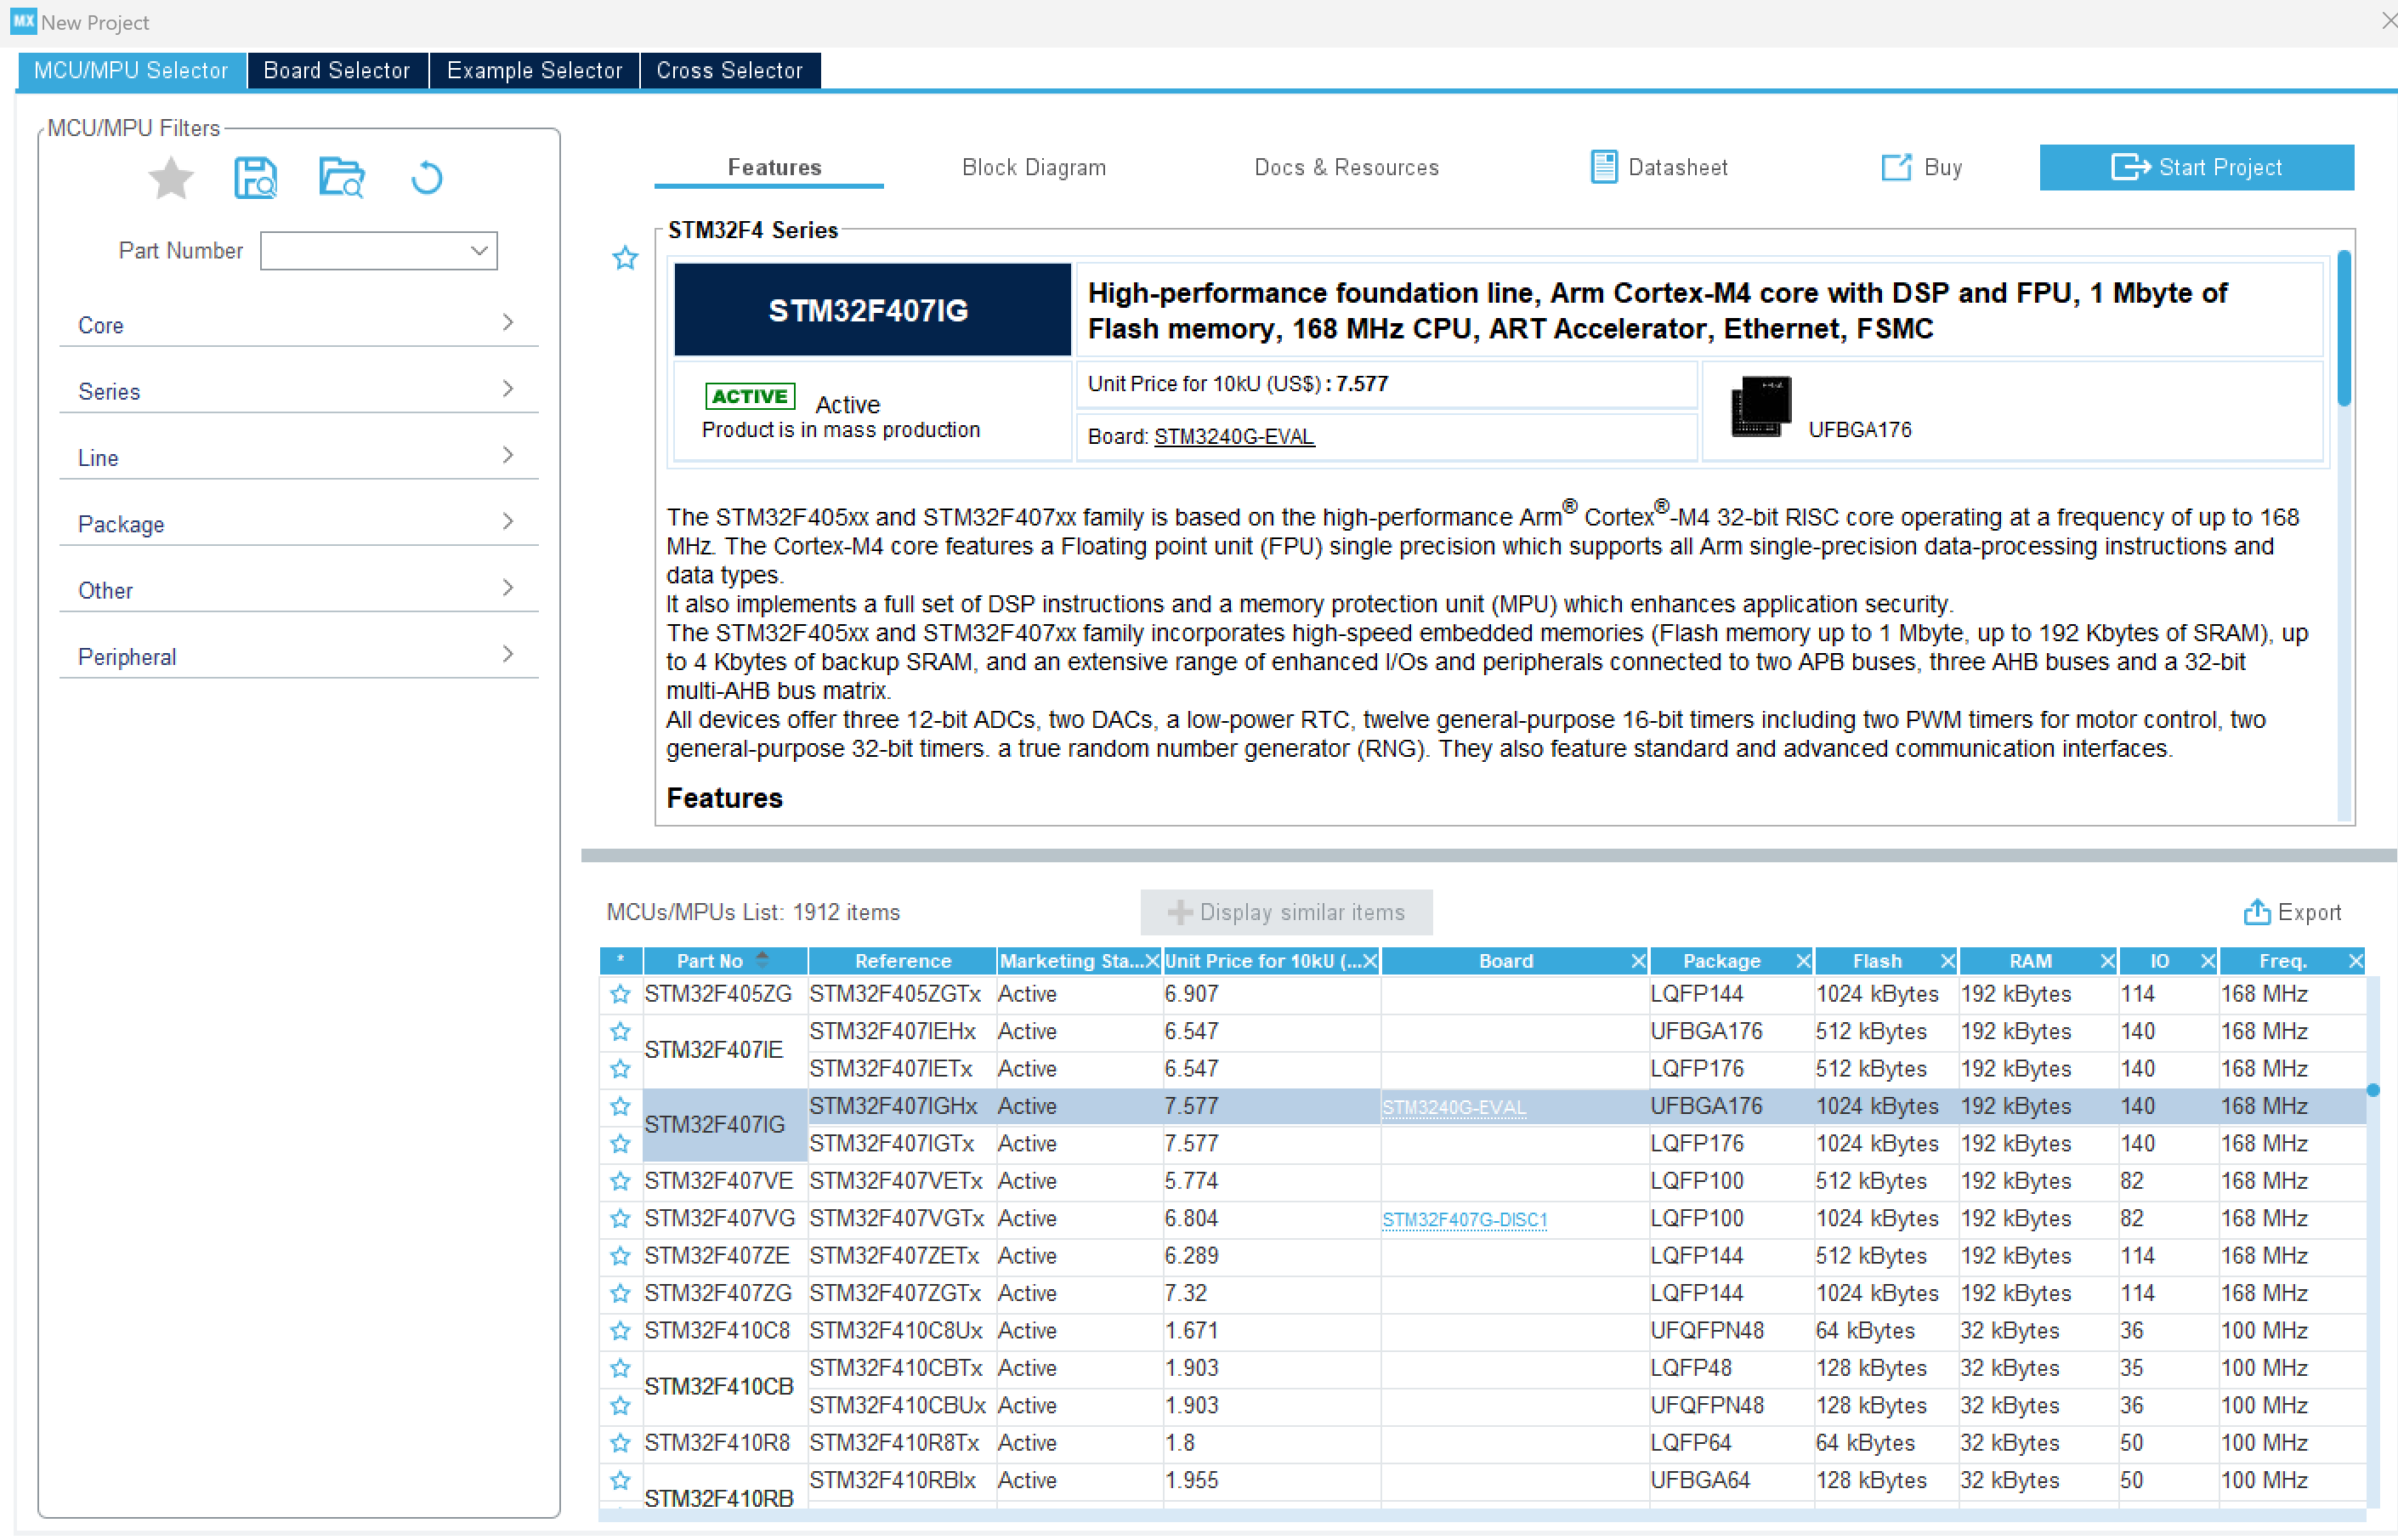The image size is (2398, 1540).
Task: Toggle favorite star for STM32F407VG row
Action: coord(621,1219)
